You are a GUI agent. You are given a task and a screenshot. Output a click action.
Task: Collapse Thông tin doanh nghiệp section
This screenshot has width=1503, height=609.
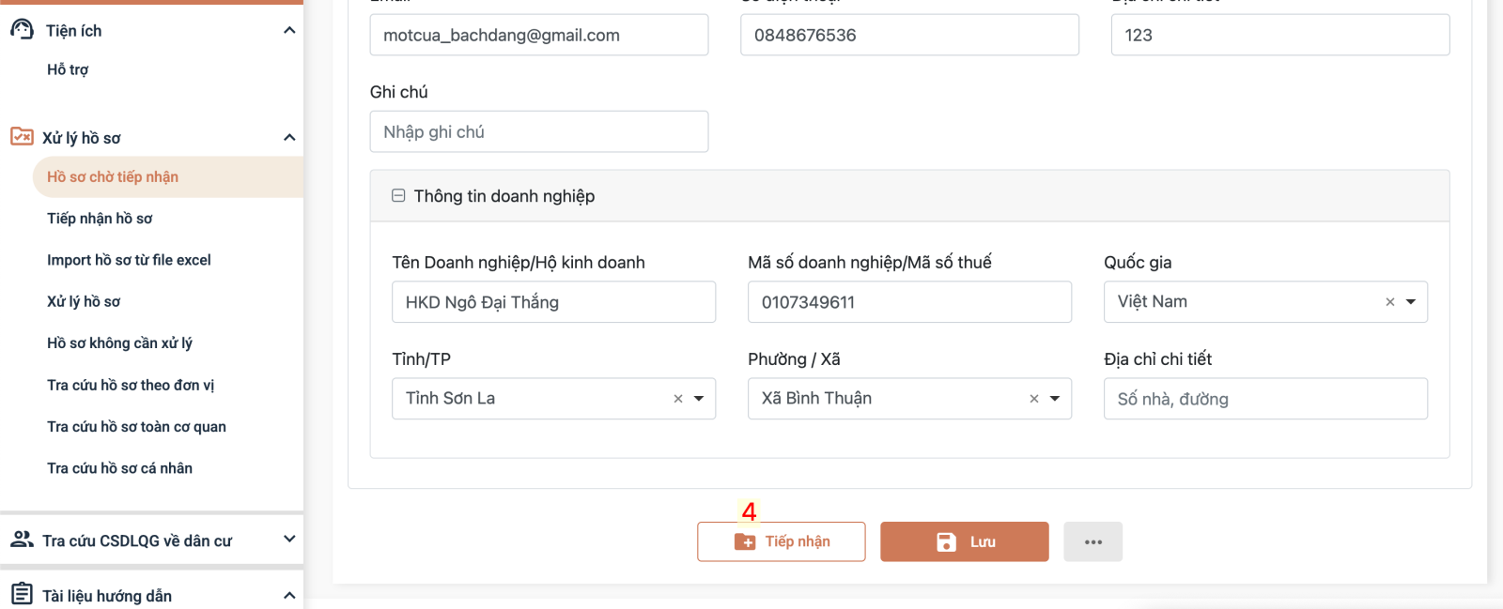click(398, 196)
